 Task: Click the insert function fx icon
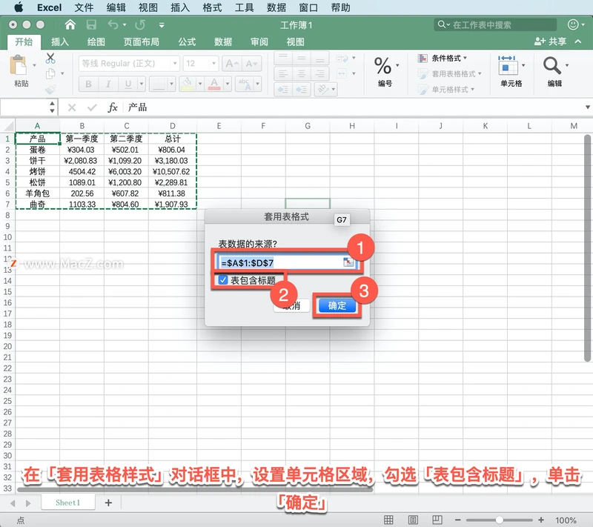(113, 107)
